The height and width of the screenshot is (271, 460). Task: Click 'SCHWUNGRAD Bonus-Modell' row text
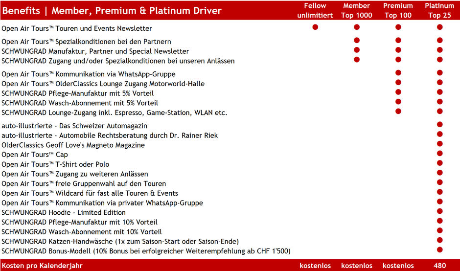(x=146, y=251)
